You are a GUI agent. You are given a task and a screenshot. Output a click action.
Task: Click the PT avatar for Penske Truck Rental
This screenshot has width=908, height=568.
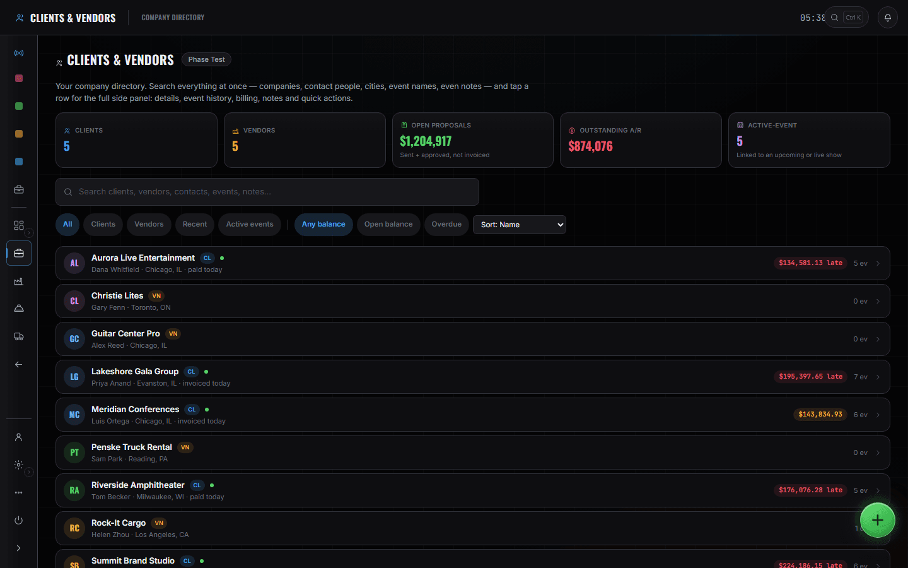74,453
